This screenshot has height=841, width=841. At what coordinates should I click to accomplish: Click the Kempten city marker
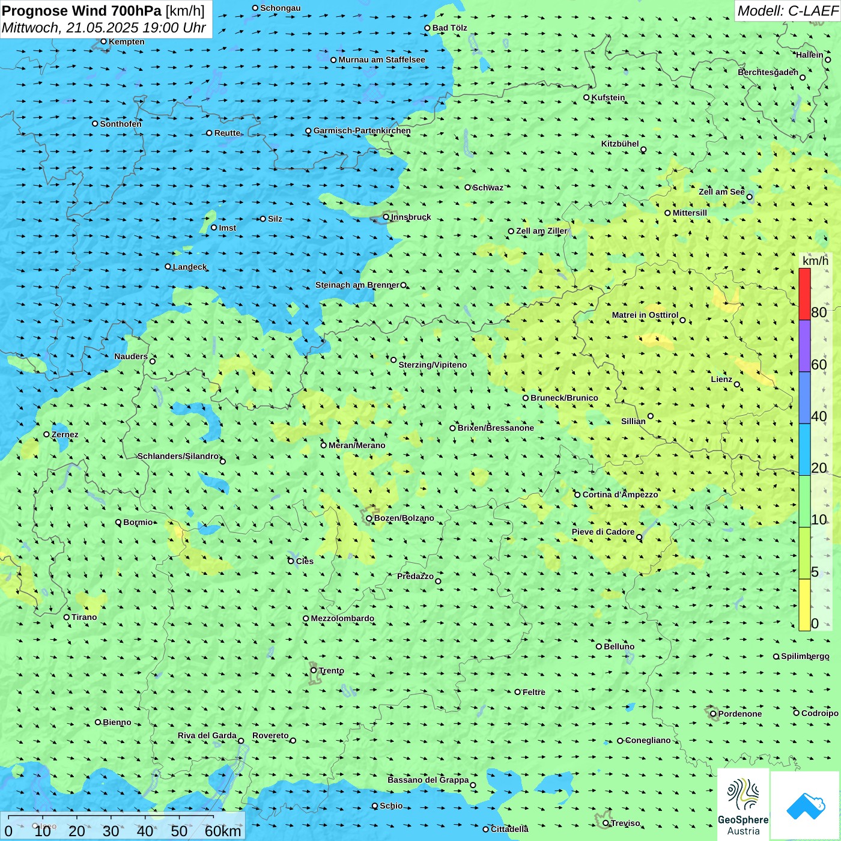click(104, 41)
